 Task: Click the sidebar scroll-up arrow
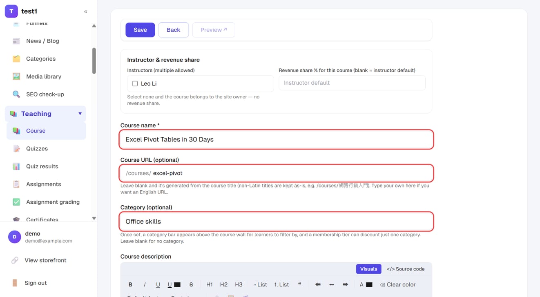pyautogui.click(x=94, y=26)
